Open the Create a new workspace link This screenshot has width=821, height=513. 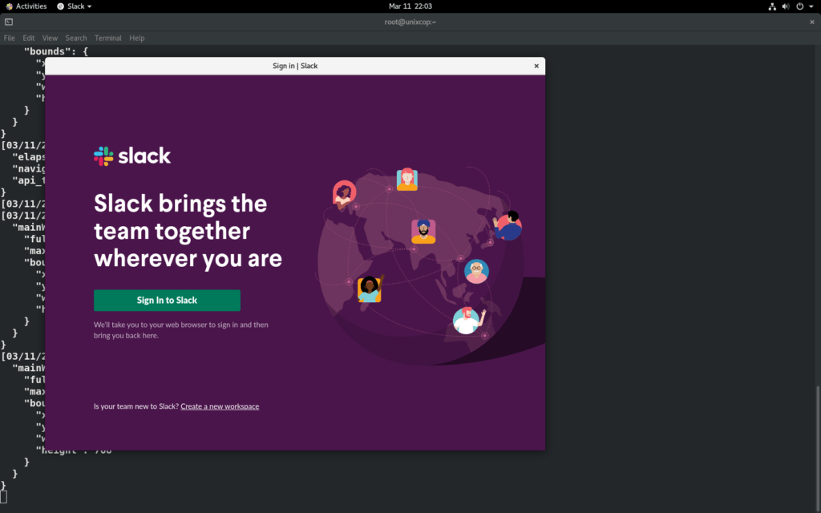coord(220,406)
